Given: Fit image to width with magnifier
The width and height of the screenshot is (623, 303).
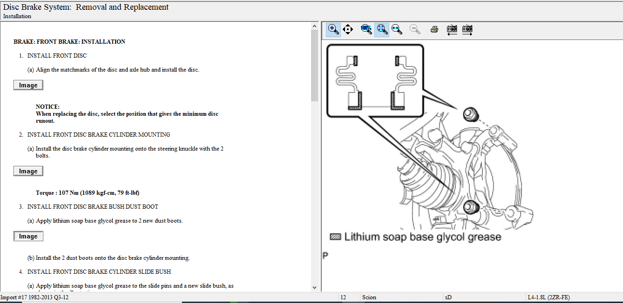Looking at the screenshot, I should coord(397,30).
